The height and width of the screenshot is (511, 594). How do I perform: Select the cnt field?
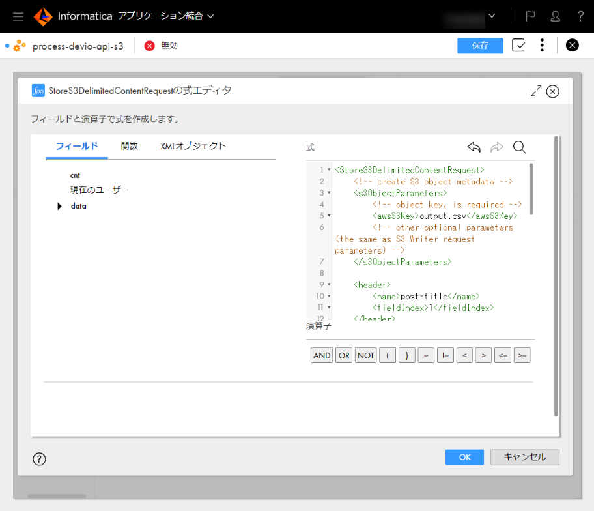click(x=75, y=175)
